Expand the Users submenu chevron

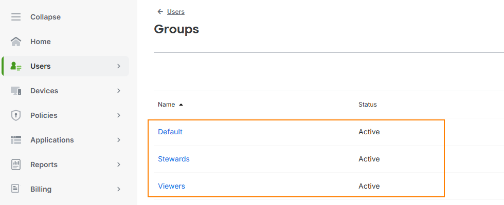pos(119,66)
